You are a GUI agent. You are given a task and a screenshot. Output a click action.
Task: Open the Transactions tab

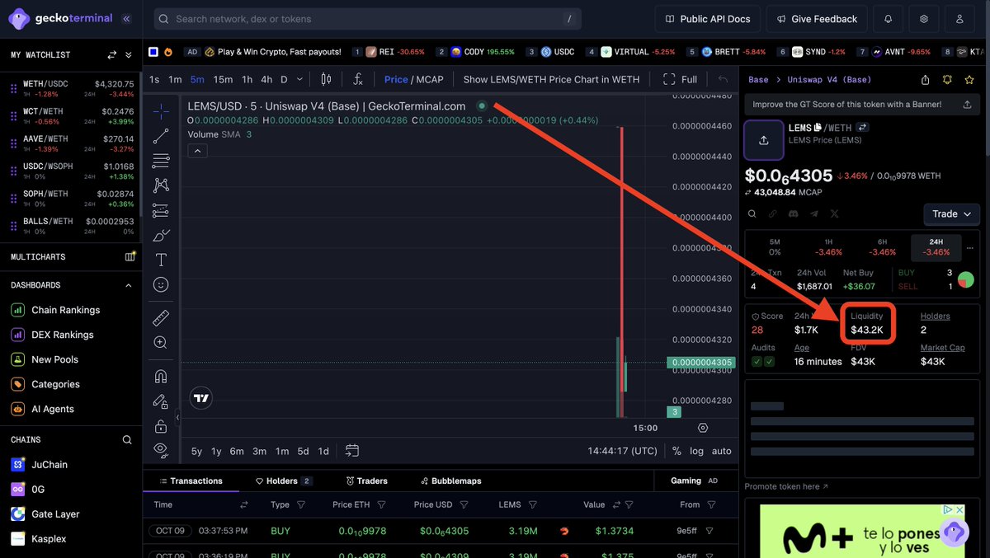click(191, 481)
